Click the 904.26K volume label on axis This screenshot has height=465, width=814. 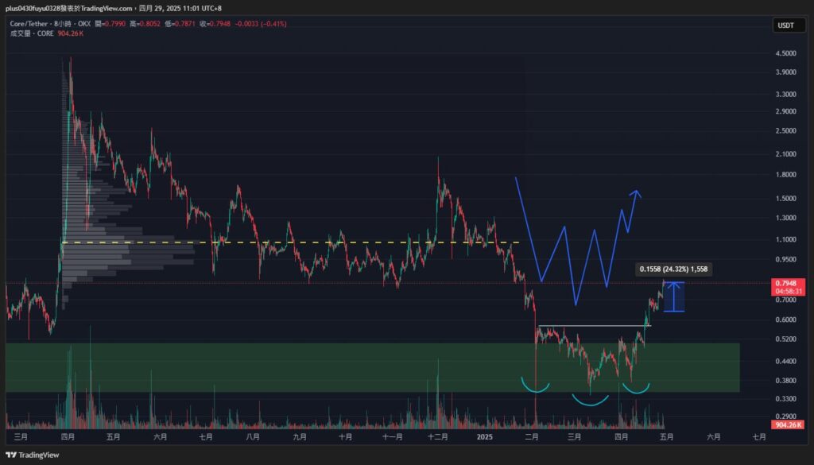point(784,425)
